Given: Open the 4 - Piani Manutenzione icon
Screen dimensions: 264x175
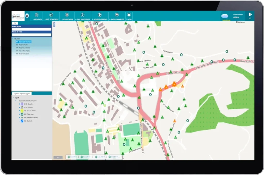Looking at the screenshot, I should tap(82, 15).
